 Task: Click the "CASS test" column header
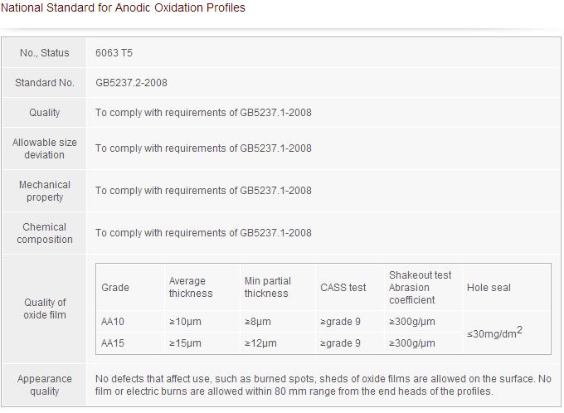pos(343,288)
